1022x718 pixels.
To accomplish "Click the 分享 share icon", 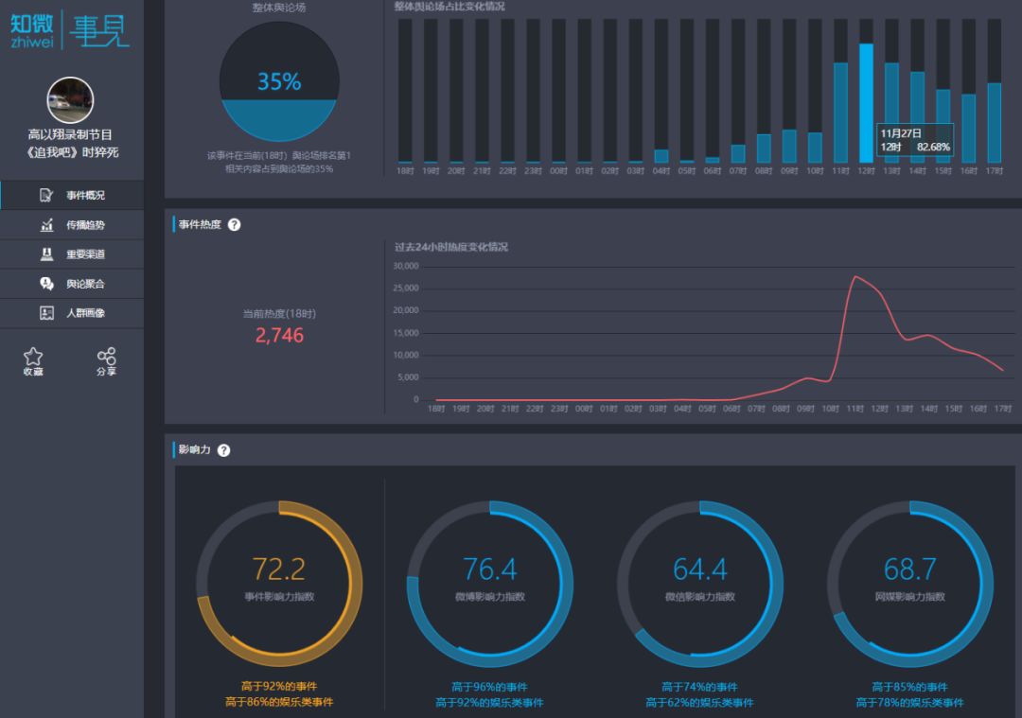I will coord(106,356).
